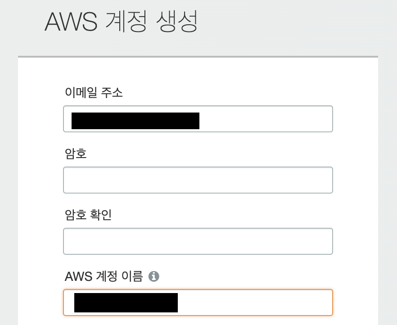The width and height of the screenshot is (397, 325).
Task: Click the AWS 계정 생성 page heading
Action: point(121,22)
